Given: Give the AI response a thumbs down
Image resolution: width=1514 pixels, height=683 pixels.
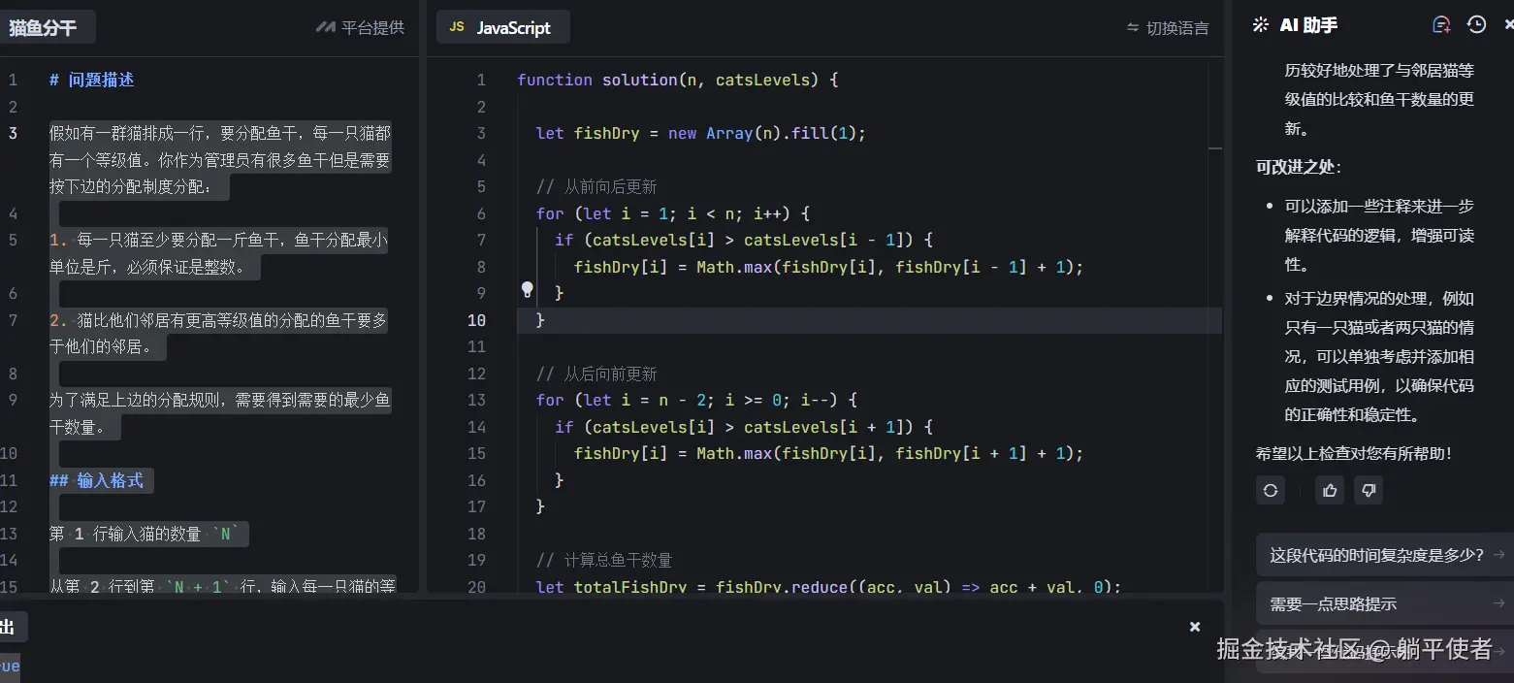Looking at the screenshot, I should click(1369, 490).
